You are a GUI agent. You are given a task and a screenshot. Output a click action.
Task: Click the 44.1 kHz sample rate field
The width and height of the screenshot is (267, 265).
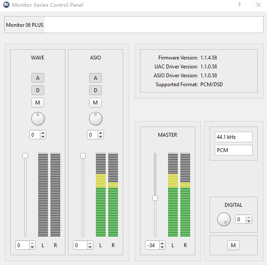pos(233,137)
